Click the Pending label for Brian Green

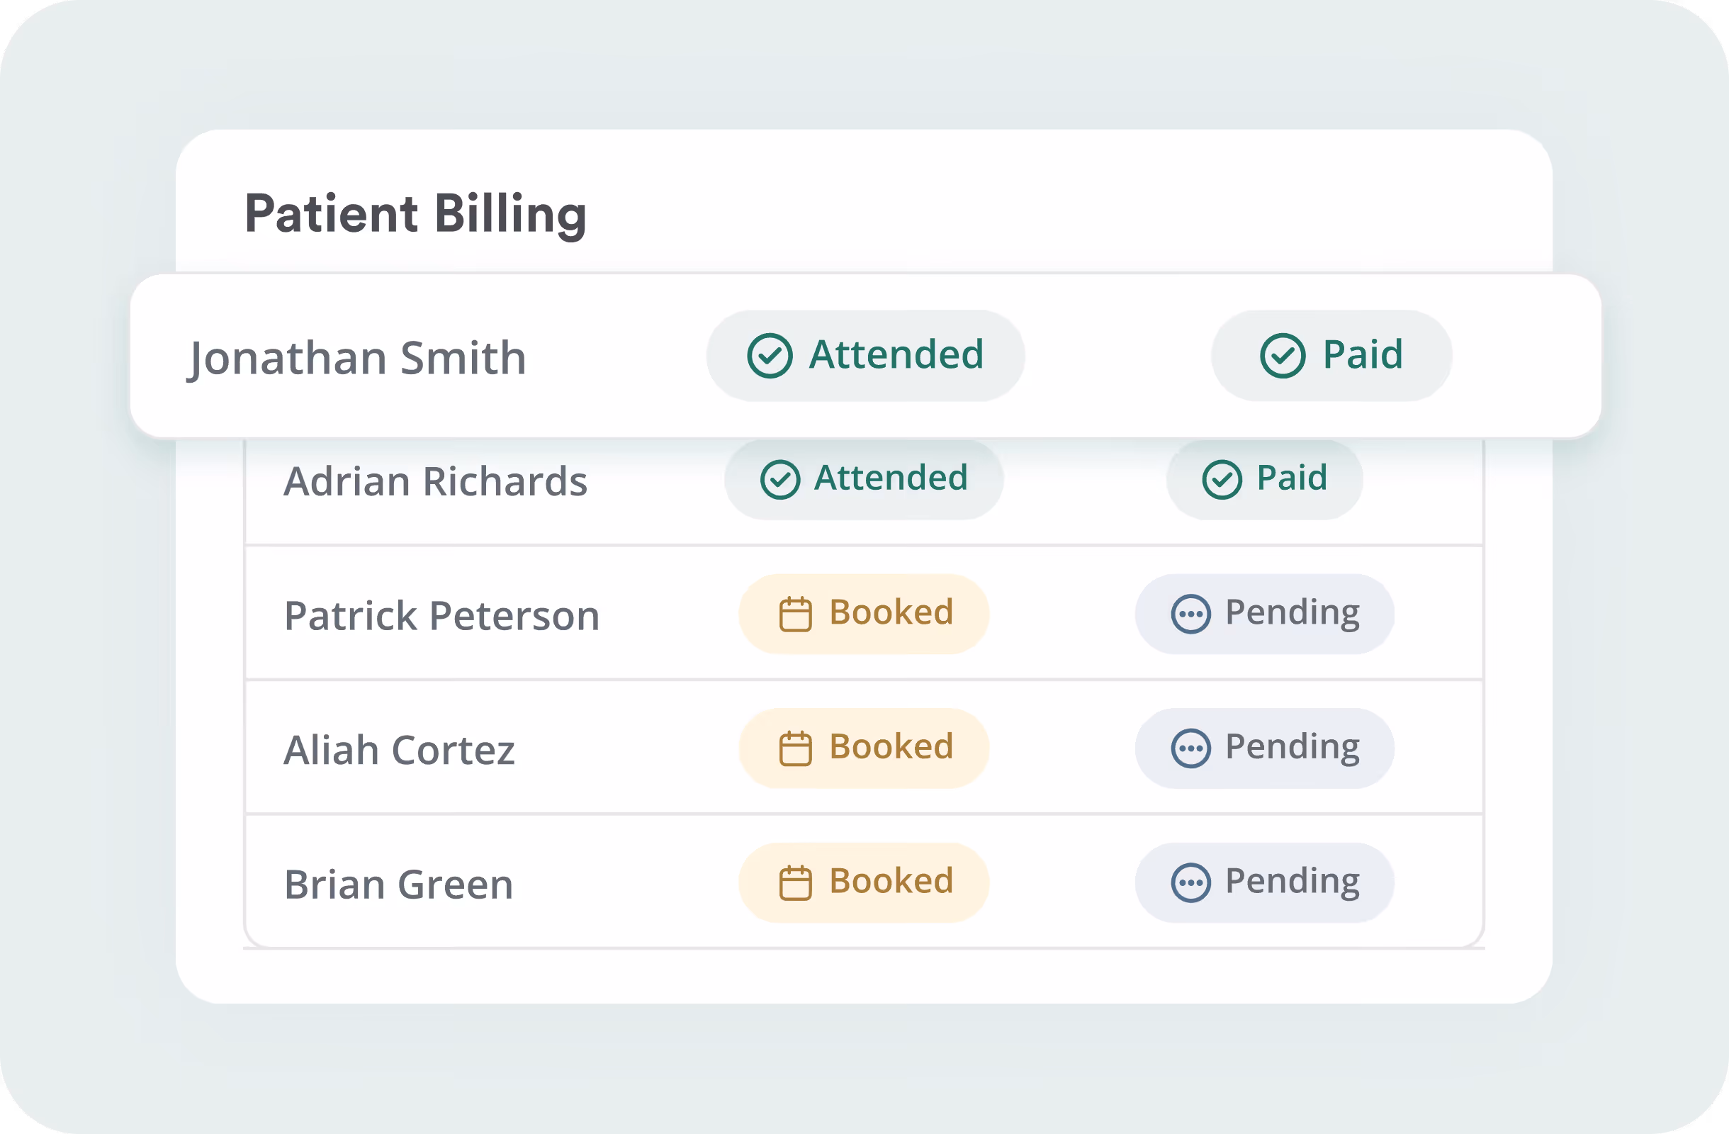(x=1292, y=881)
